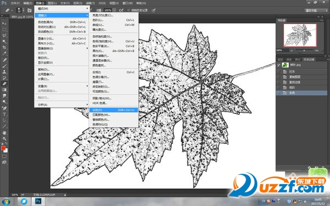This screenshot has width=330, height=206.
Task: Click the status bar zoom percentage field
Action: 15,195
